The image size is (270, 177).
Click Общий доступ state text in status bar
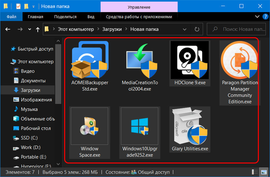(154, 172)
